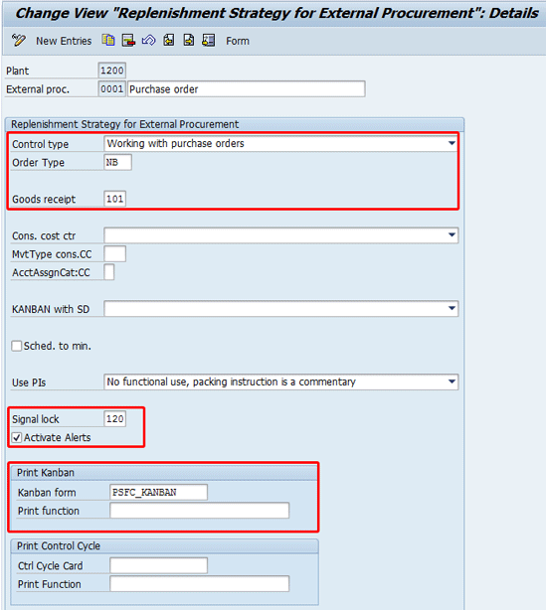Image resolution: width=546 pixels, height=610 pixels.
Task: Open the KANBAN with SD dropdown
Action: (x=452, y=309)
